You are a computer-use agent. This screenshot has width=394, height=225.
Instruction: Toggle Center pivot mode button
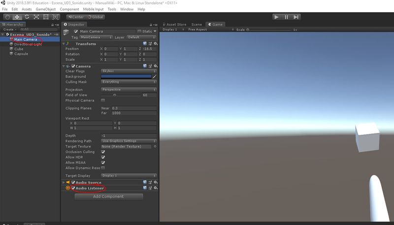click(76, 17)
